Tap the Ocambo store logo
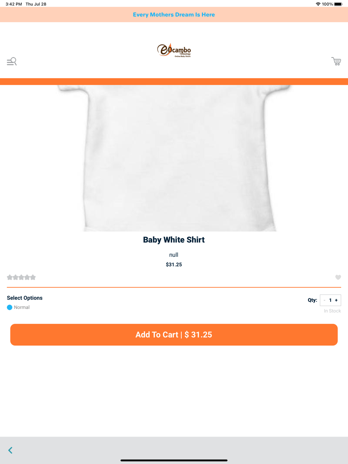348x464 pixels. (x=174, y=50)
